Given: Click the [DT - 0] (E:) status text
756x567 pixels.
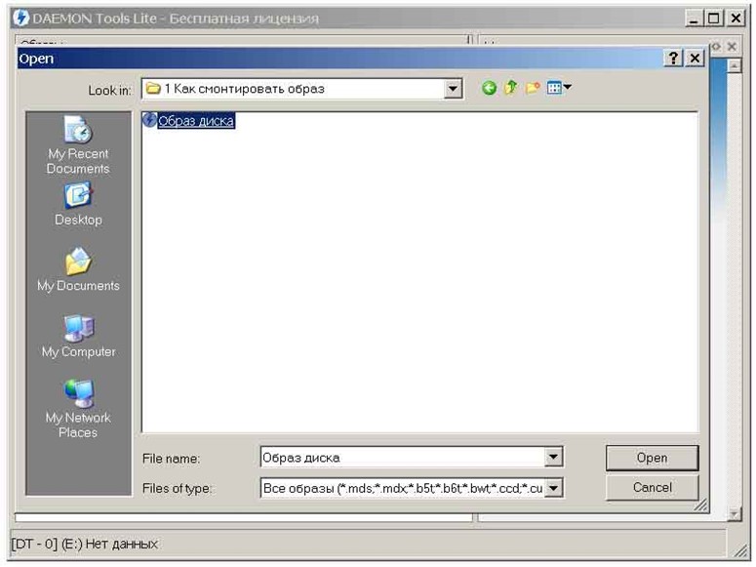Looking at the screenshot, I should coord(85,544).
